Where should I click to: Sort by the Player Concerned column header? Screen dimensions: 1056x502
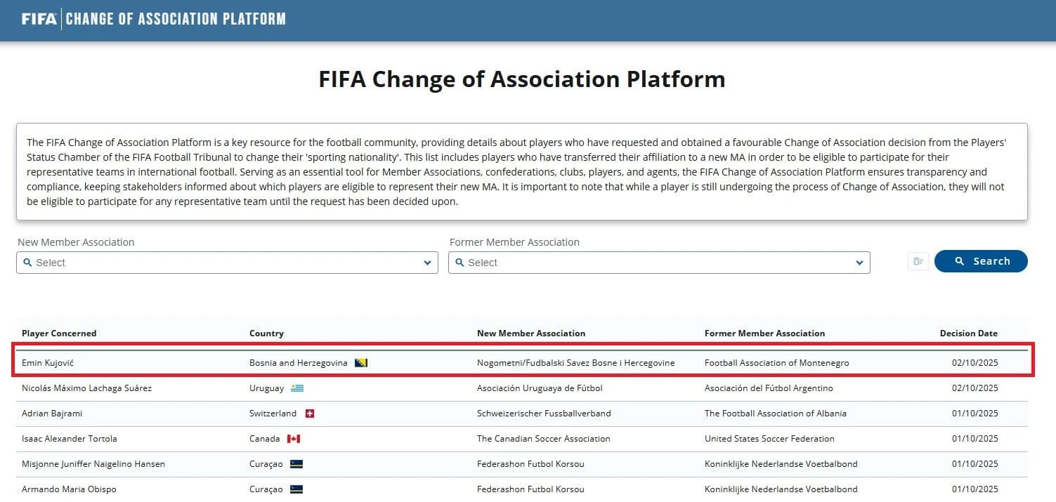[x=59, y=333]
